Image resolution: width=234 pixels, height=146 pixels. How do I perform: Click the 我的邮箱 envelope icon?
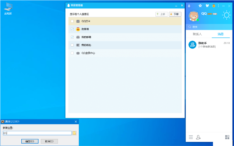point(78,37)
